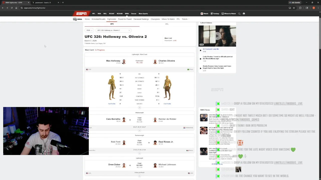Click Max Holloway's headshot

(x=124, y=61)
